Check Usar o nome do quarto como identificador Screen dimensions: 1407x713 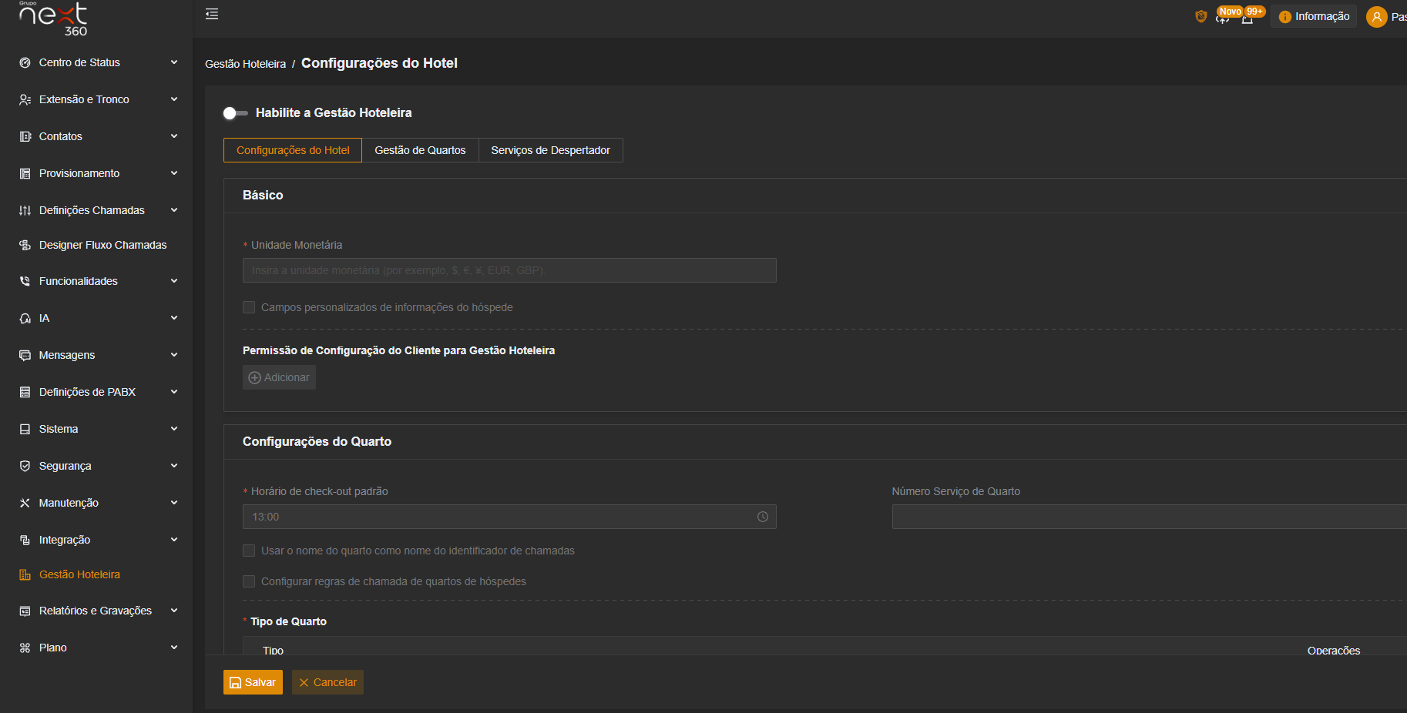tap(249, 551)
